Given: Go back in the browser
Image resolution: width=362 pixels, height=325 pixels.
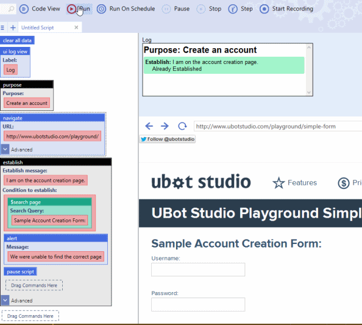Looking at the screenshot, I should tap(149, 126).
